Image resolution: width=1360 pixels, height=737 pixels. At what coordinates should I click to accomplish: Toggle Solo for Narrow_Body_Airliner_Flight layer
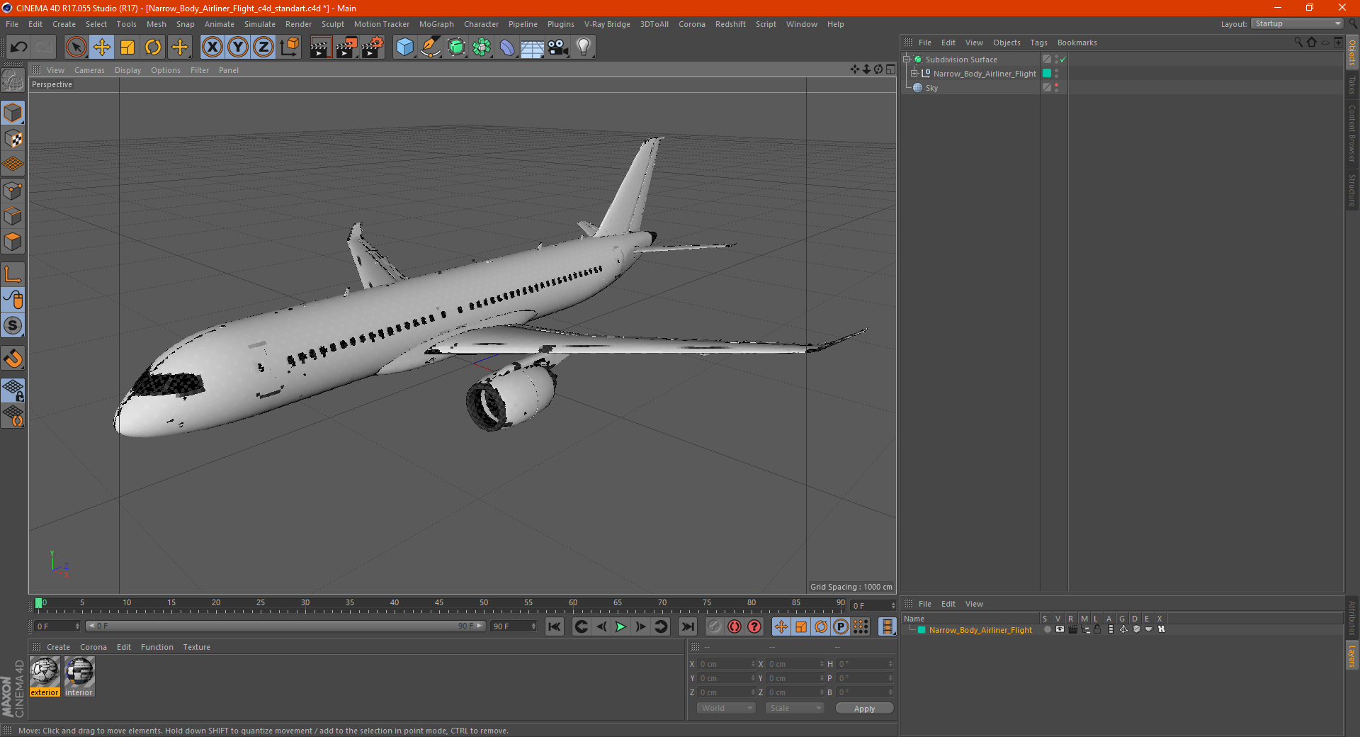coord(1046,629)
